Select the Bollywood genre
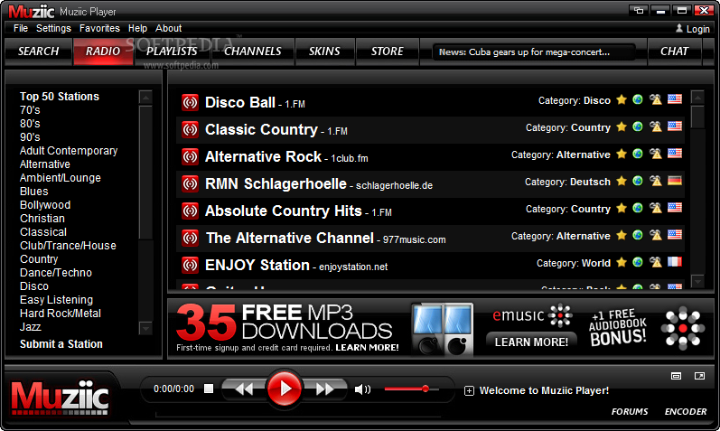The image size is (720, 431). coord(45,205)
